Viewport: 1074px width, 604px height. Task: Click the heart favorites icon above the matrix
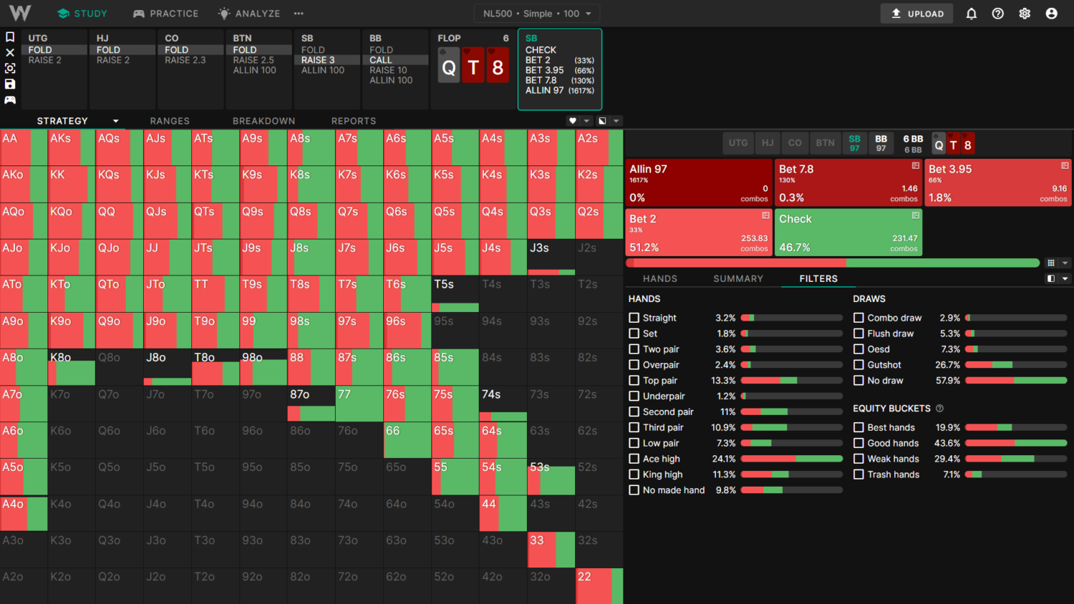pyautogui.click(x=572, y=121)
